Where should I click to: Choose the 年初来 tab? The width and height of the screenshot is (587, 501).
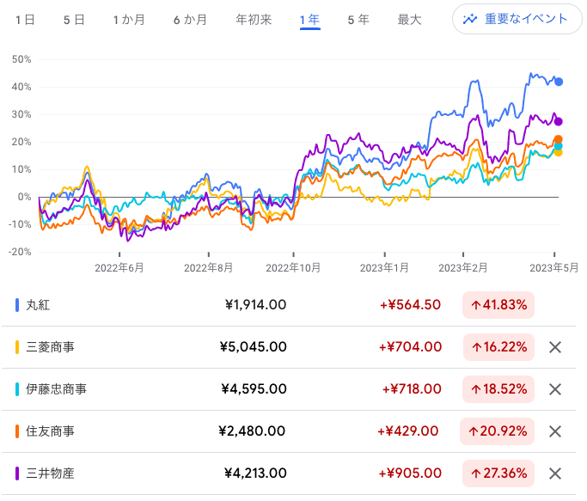click(x=254, y=20)
